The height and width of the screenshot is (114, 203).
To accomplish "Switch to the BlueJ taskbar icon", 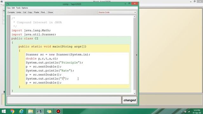I will pyautogui.click(x=40, y=111).
